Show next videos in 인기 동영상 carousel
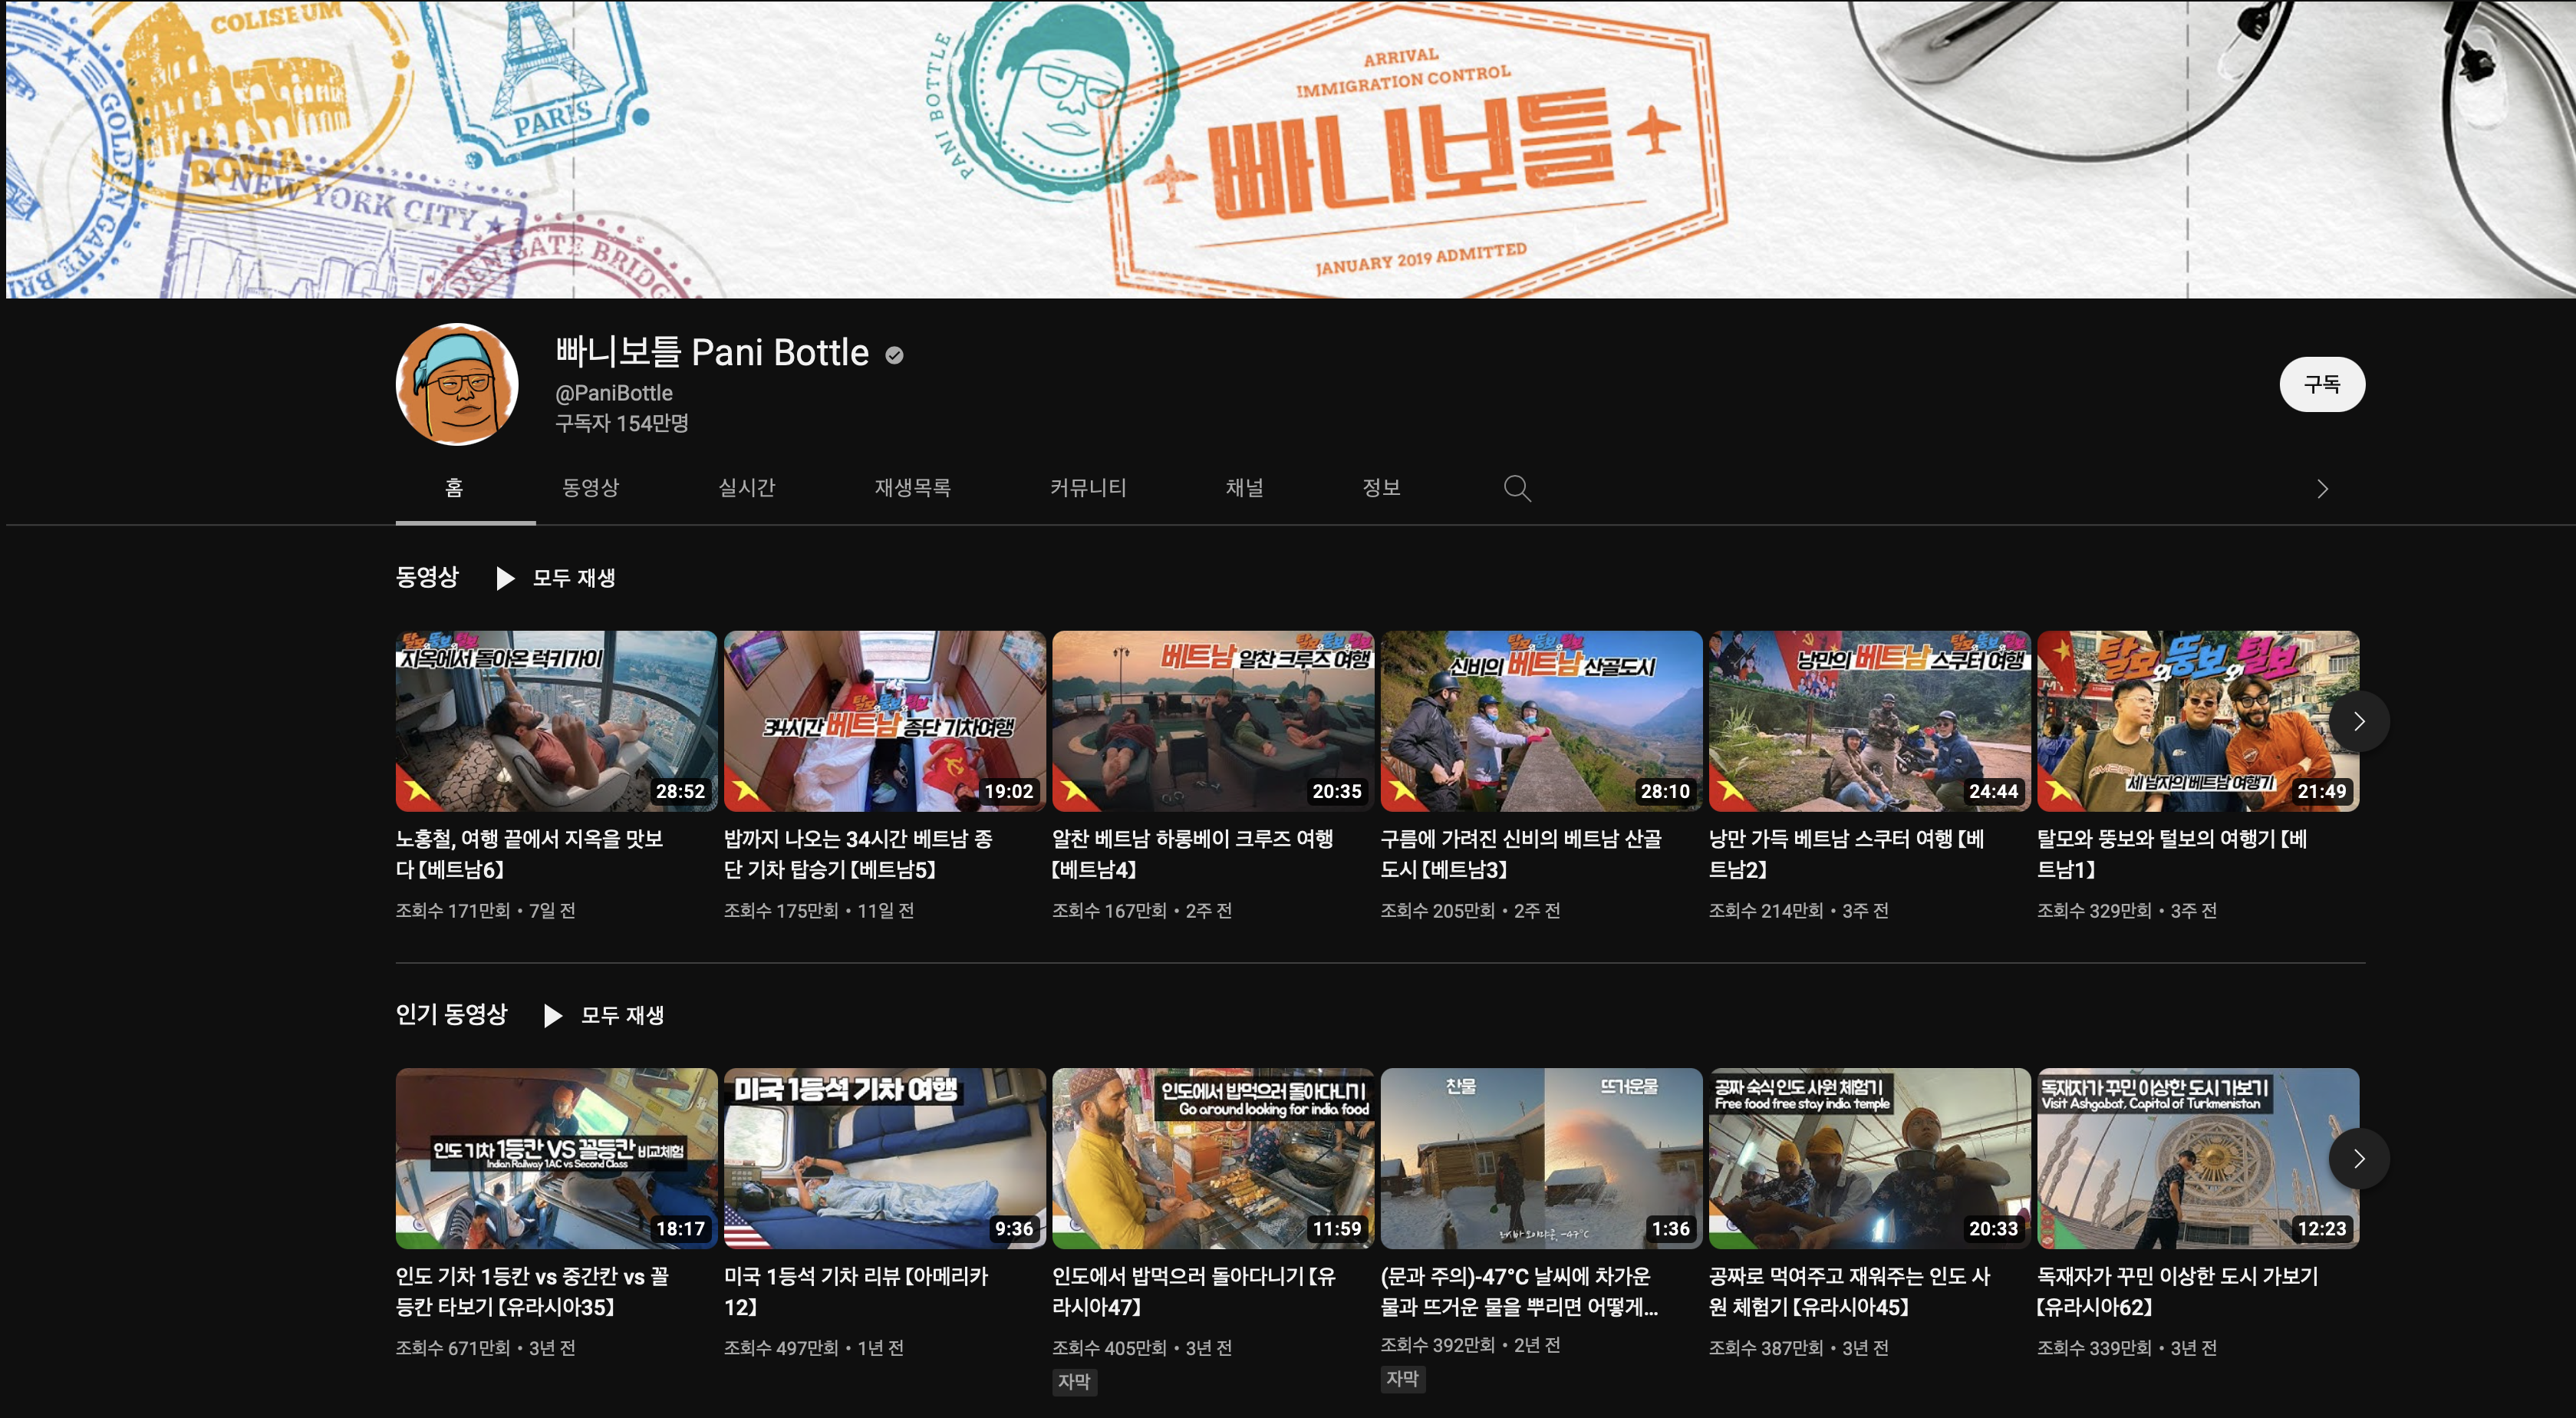 pos(2358,1158)
